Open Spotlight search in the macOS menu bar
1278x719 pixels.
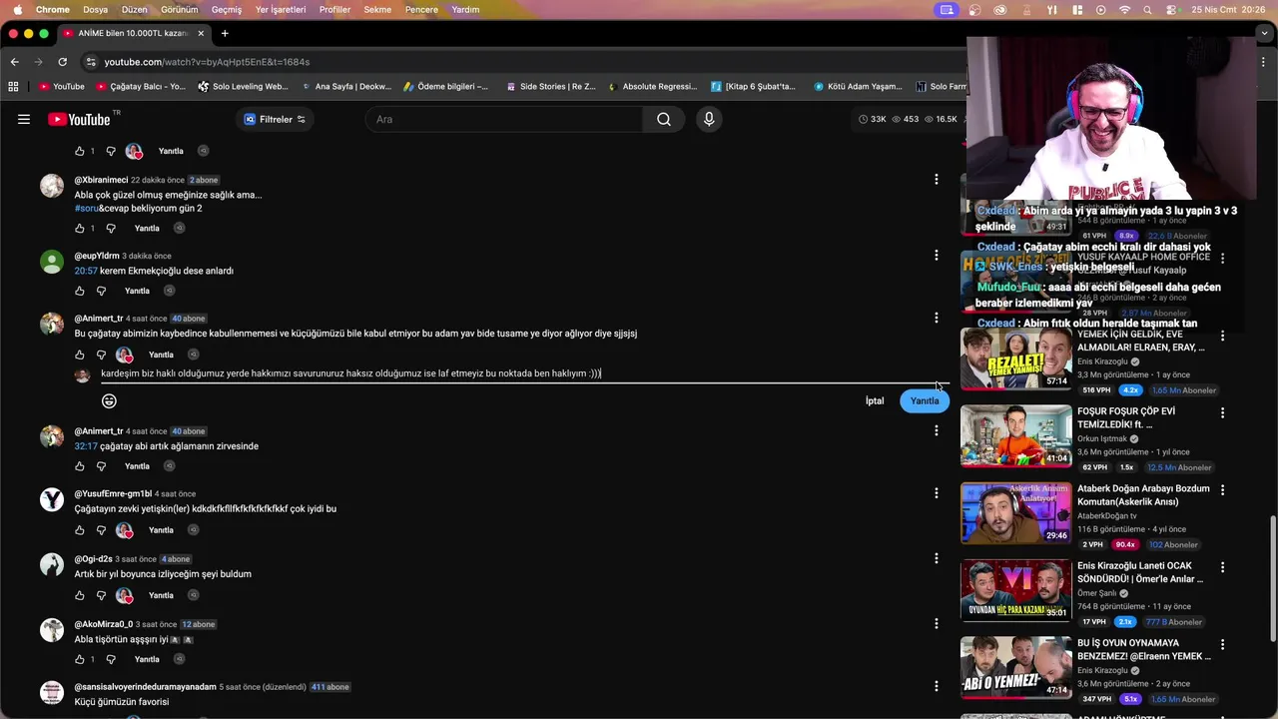(x=1148, y=10)
